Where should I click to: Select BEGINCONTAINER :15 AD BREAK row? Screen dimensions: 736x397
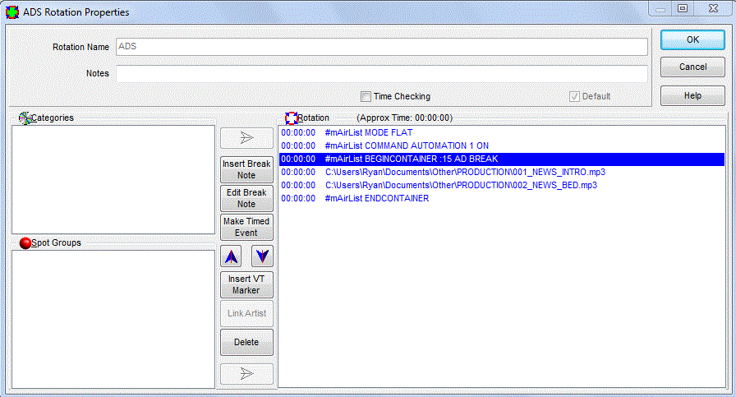(x=502, y=159)
